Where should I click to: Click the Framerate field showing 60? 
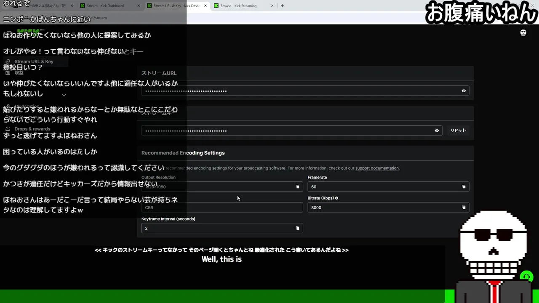click(388, 186)
